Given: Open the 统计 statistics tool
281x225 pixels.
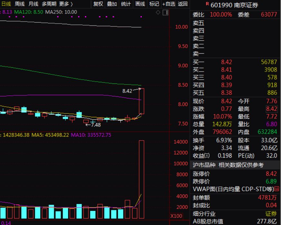Looking at the screenshot, I should pyautogui.click(x=126, y=4).
